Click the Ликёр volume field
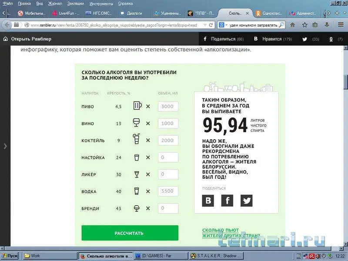Image resolution: width=348 pixels, height=261 pixels. point(168,174)
